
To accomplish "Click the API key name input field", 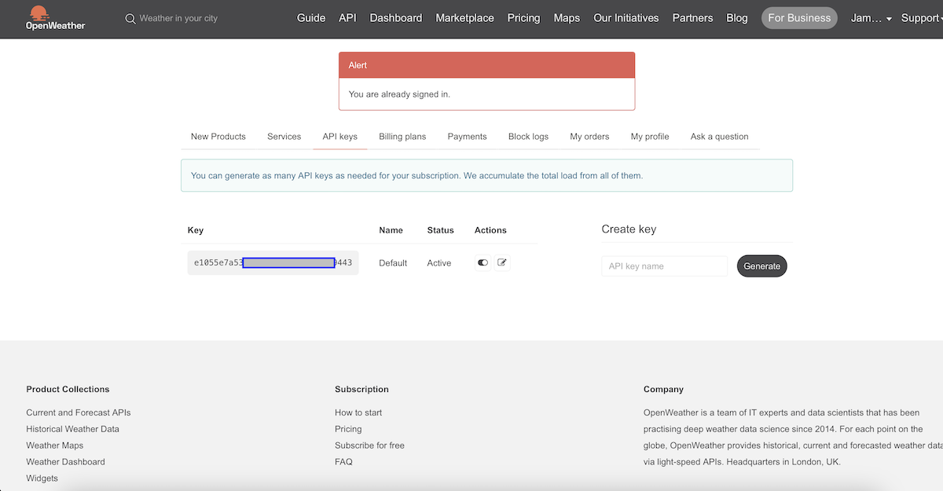I will coord(665,266).
